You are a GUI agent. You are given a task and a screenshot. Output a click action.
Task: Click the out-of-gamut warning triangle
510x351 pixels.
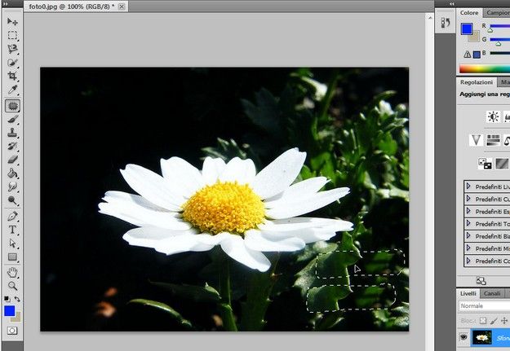click(467, 55)
